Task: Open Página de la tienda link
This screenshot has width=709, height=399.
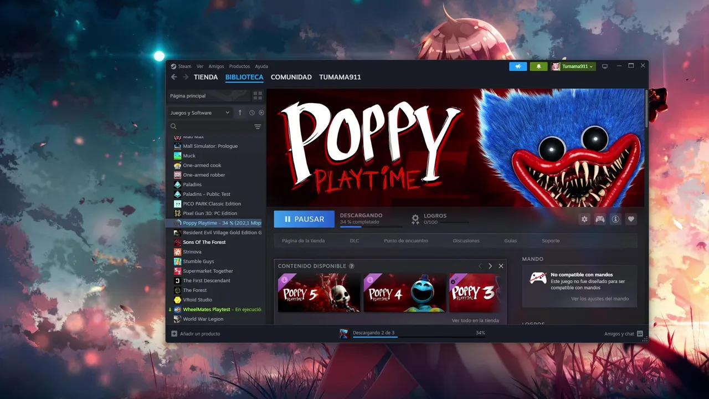Action: click(x=303, y=241)
